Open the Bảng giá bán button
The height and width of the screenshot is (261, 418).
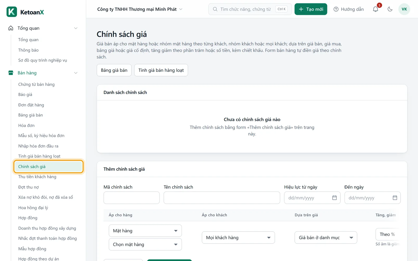click(x=114, y=70)
